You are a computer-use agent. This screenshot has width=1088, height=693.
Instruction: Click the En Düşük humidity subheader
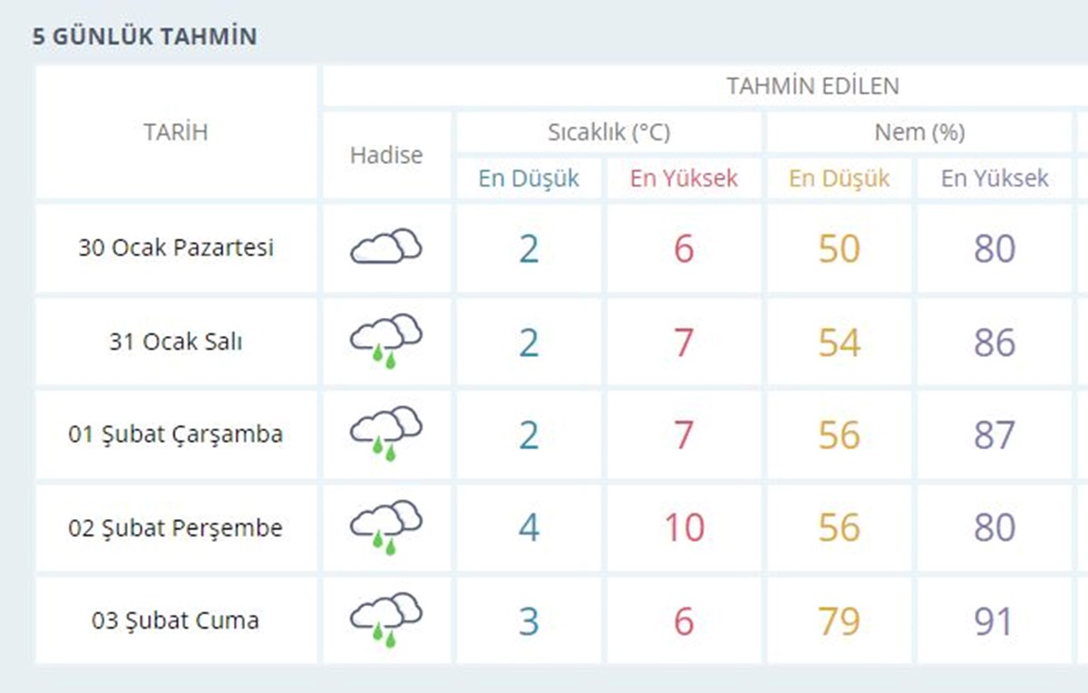[840, 178]
